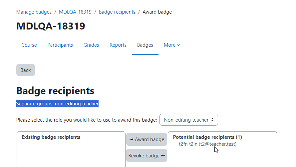
Task: Select the Grades tab
Action: coord(91,45)
